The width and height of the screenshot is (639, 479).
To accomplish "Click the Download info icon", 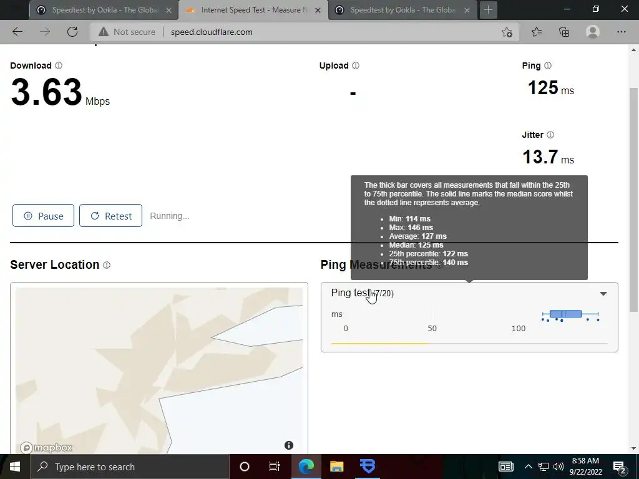I will coord(59,65).
